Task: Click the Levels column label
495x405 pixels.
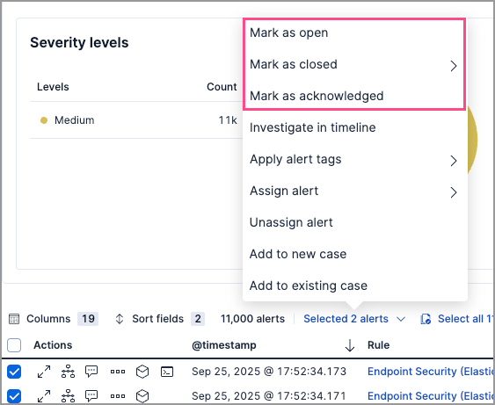Action: coord(53,87)
